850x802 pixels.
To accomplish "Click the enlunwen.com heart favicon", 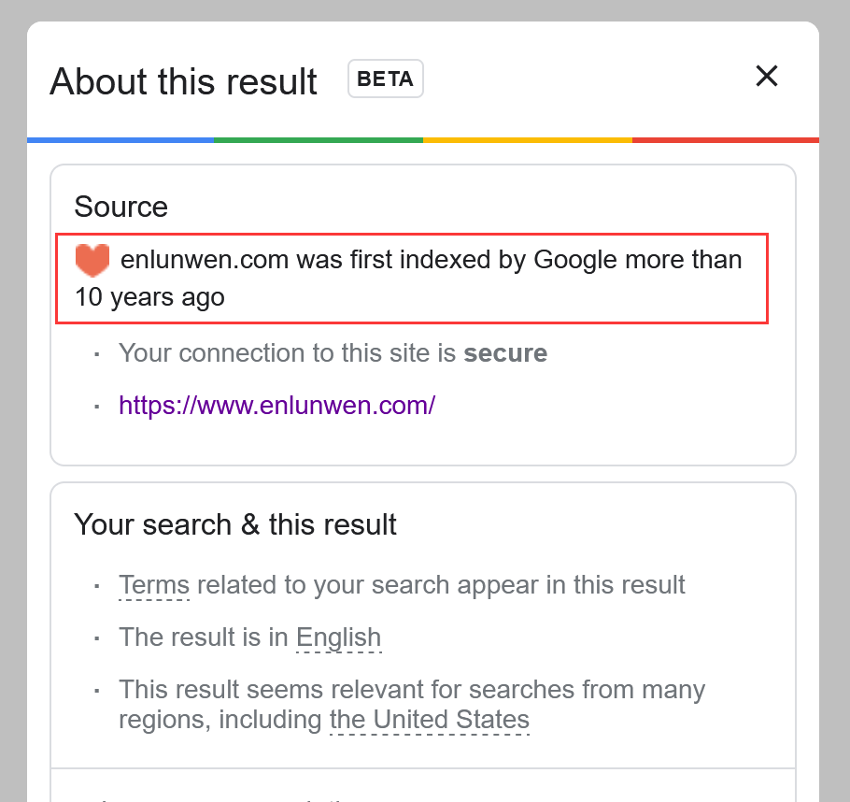I will click(x=92, y=260).
